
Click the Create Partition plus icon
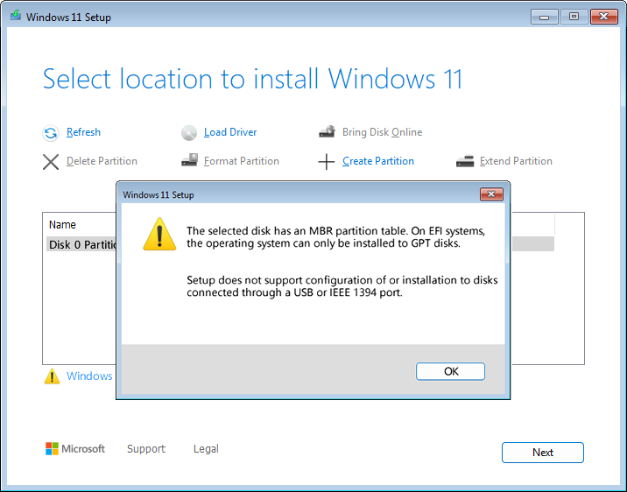(327, 162)
